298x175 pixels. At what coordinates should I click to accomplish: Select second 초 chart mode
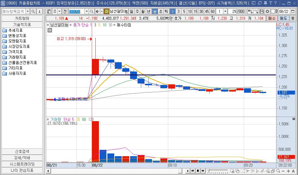click(161, 12)
